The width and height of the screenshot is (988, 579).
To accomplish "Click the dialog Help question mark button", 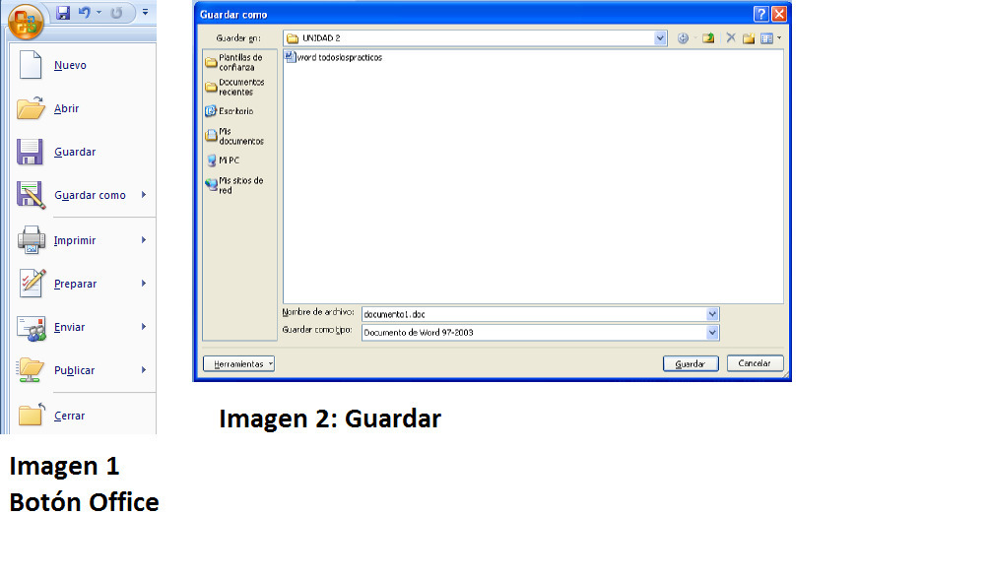I will (761, 14).
